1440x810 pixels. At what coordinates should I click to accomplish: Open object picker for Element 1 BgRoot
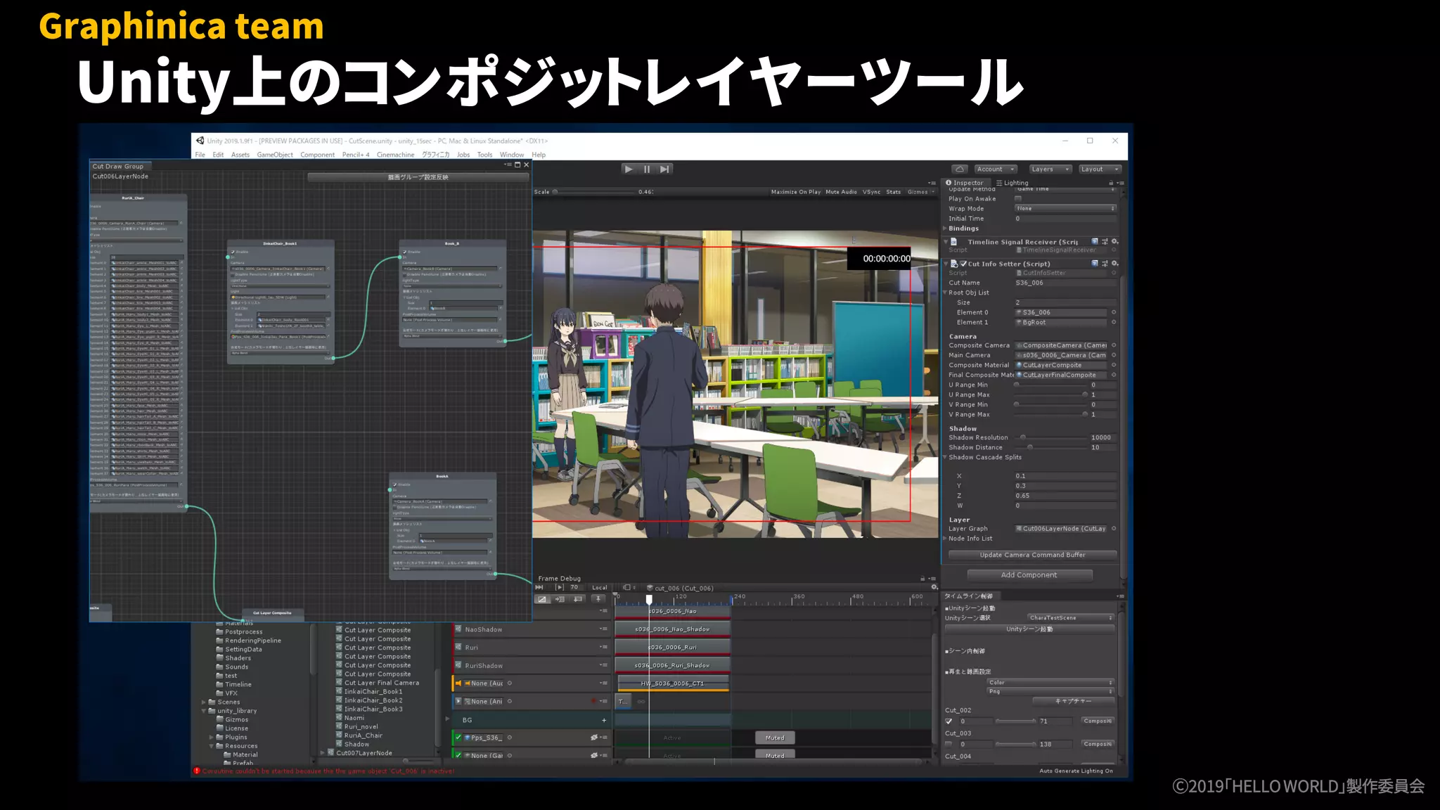click(x=1114, y=322)
